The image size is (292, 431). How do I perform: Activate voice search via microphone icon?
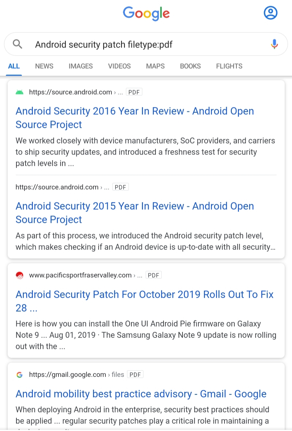(274, 43)
